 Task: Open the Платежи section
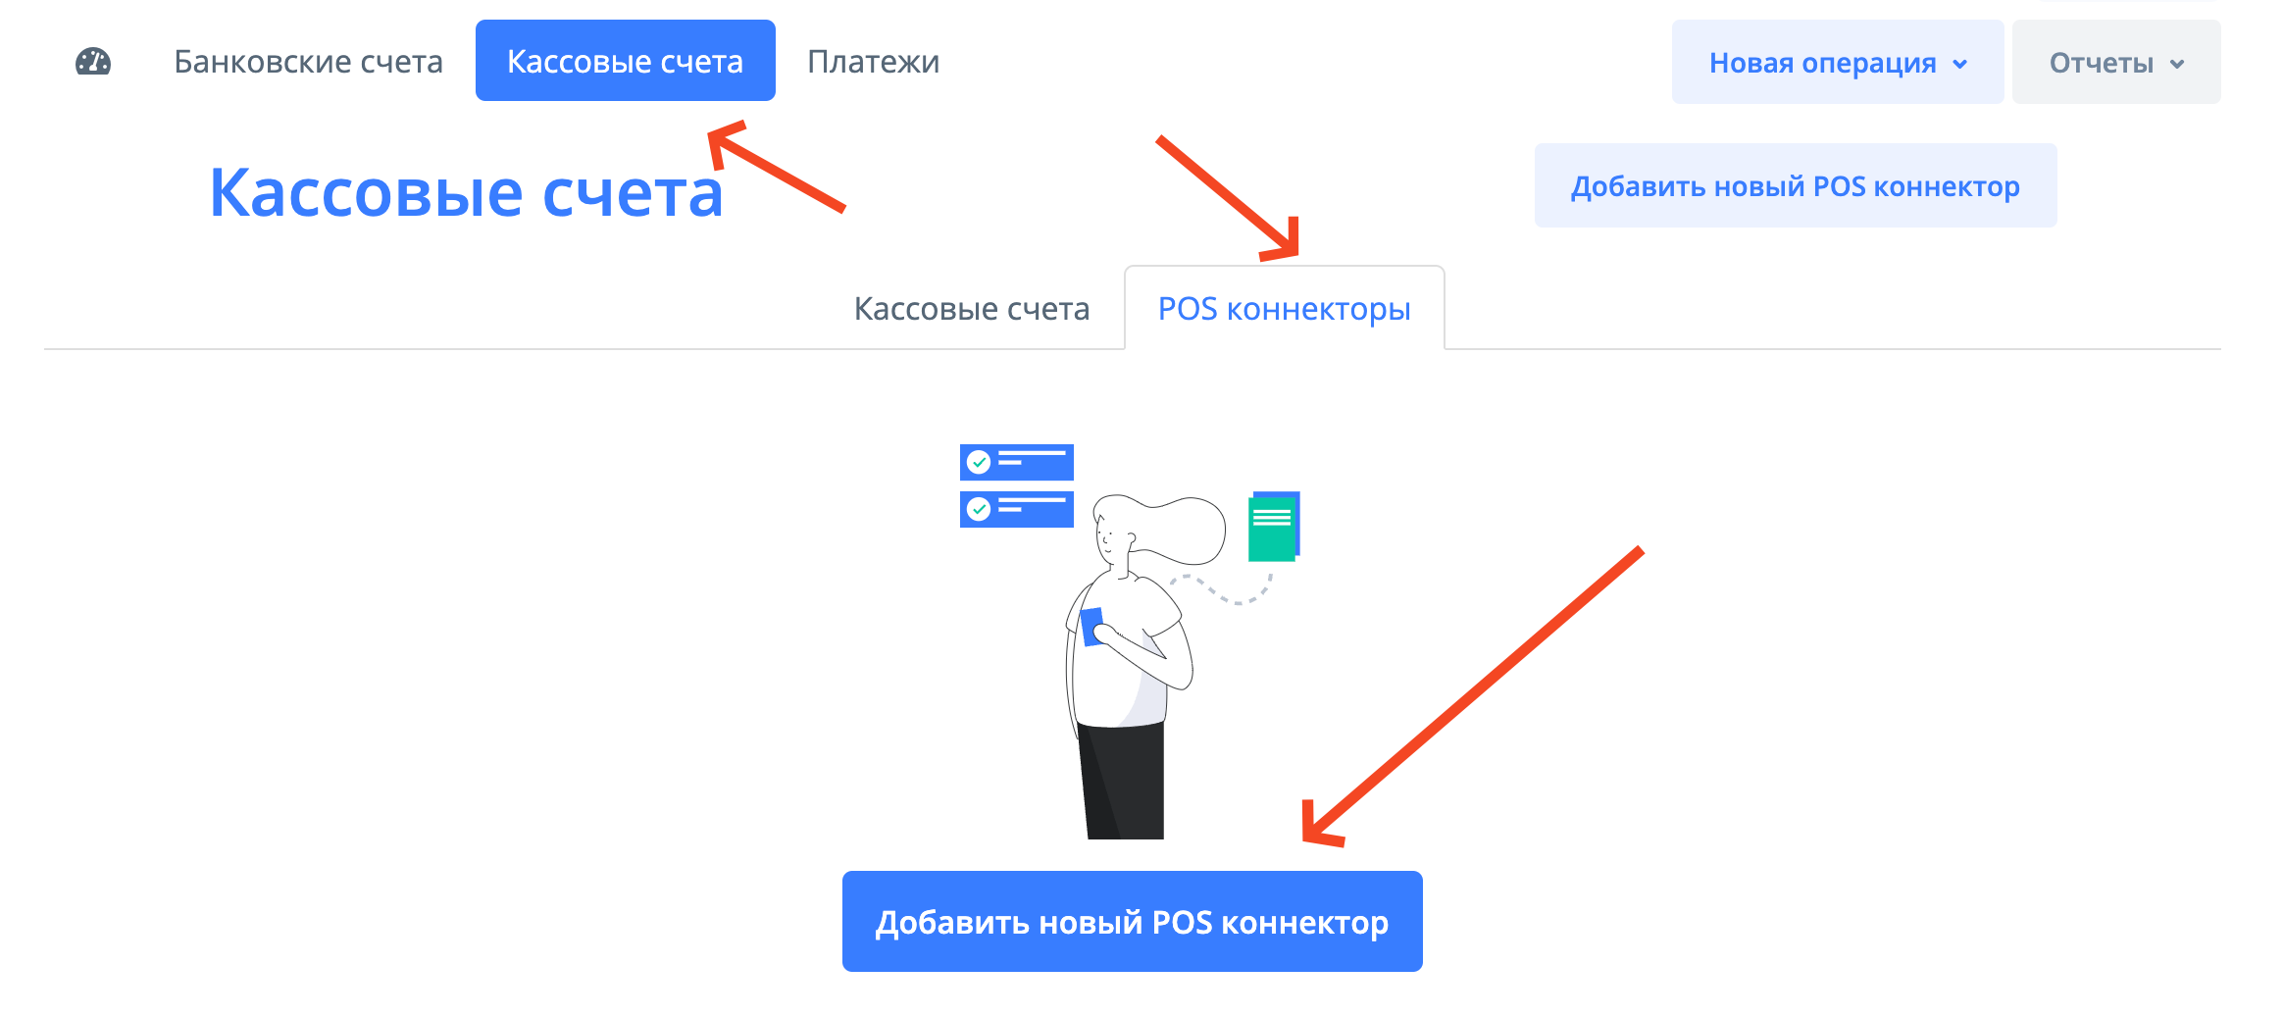tap(873, 62)
